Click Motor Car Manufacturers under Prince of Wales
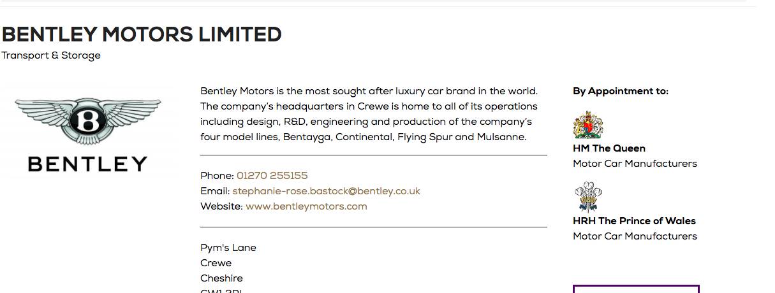The width and height of the screenshot is (775, 293). (635, 236)
